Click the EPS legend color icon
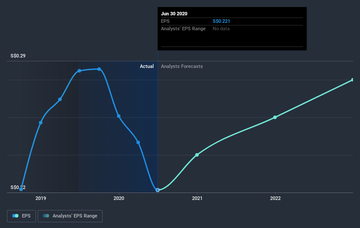360x228 pixels. coord(15,216)
